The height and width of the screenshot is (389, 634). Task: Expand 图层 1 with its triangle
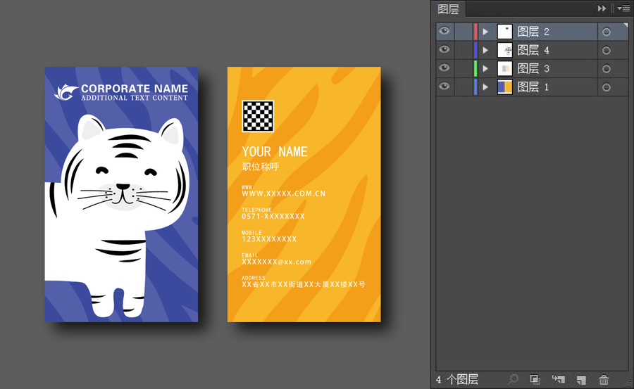tap(485, 87)
